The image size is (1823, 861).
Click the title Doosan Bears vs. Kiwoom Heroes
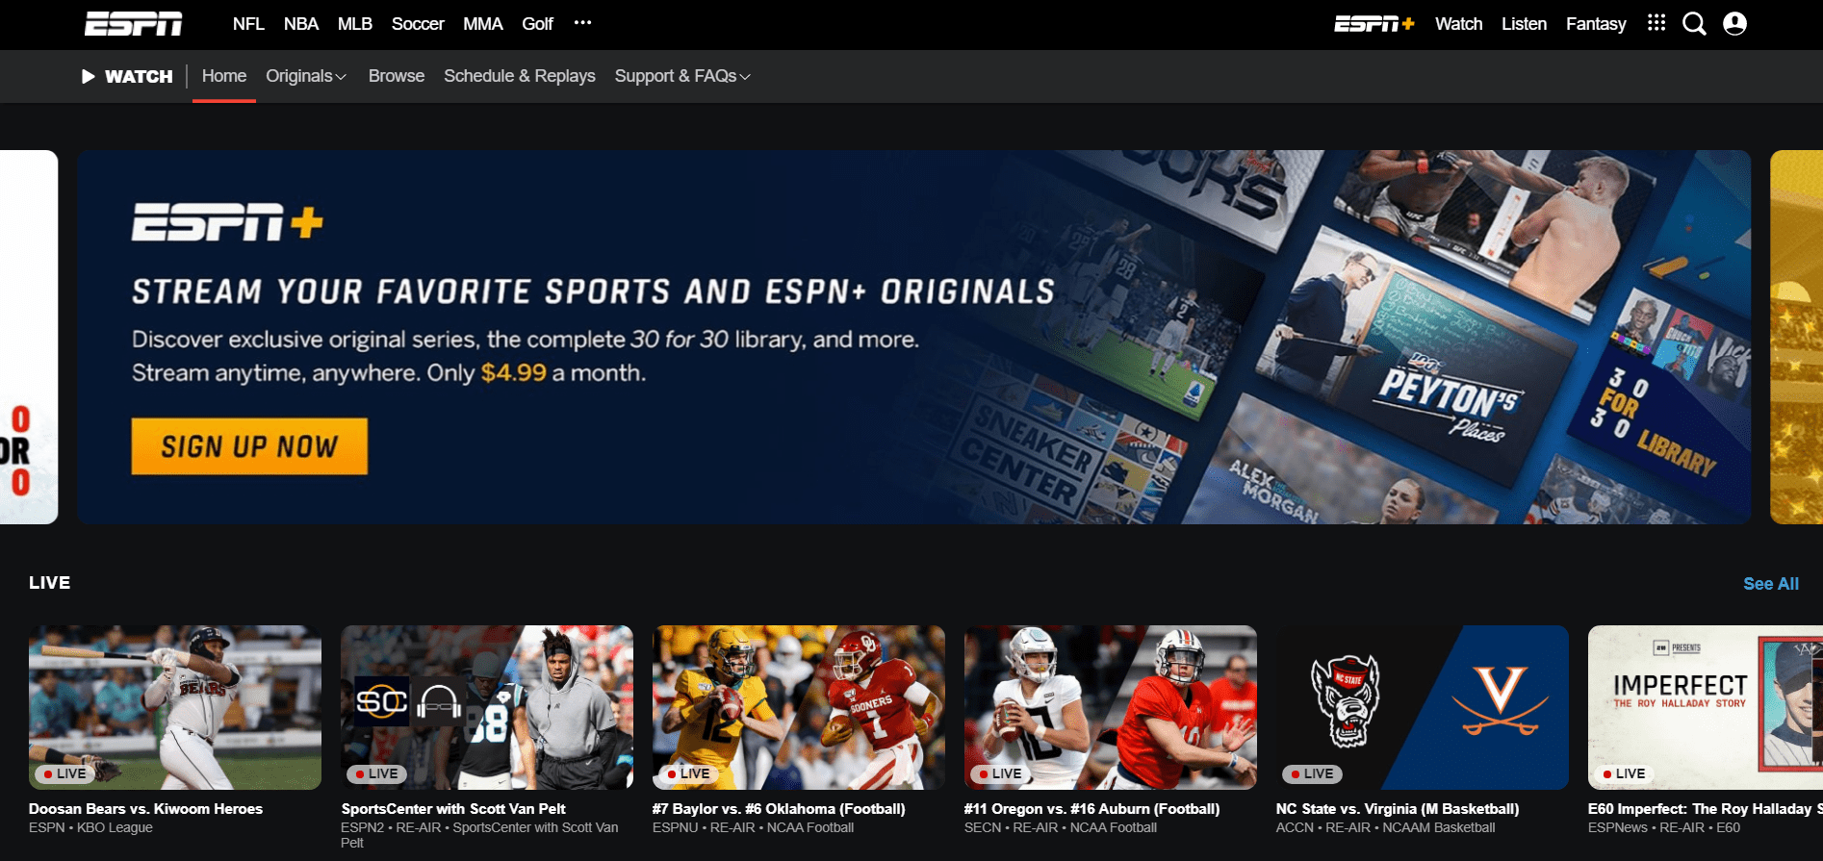pos(145,809)
